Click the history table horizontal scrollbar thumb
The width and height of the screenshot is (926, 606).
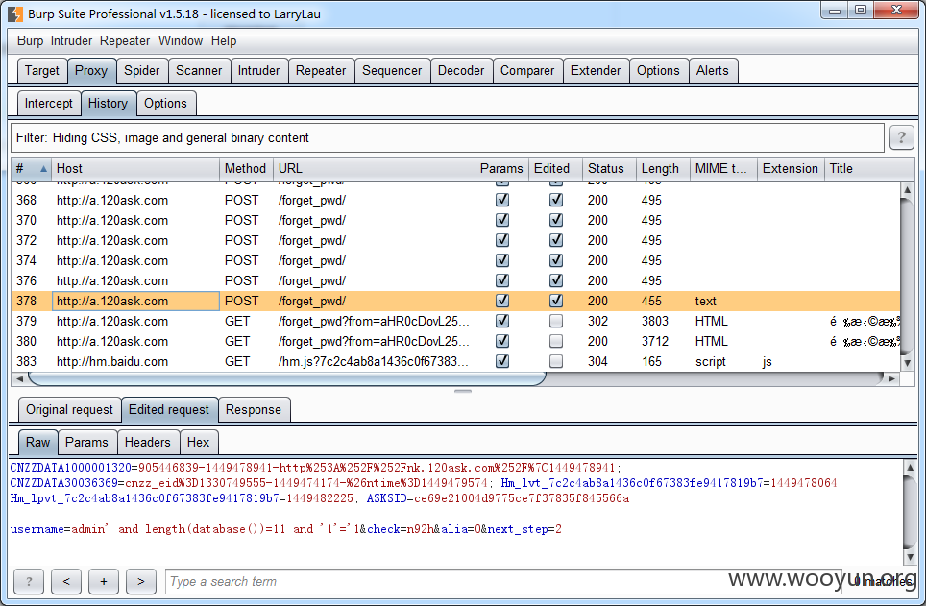point(287,378)
